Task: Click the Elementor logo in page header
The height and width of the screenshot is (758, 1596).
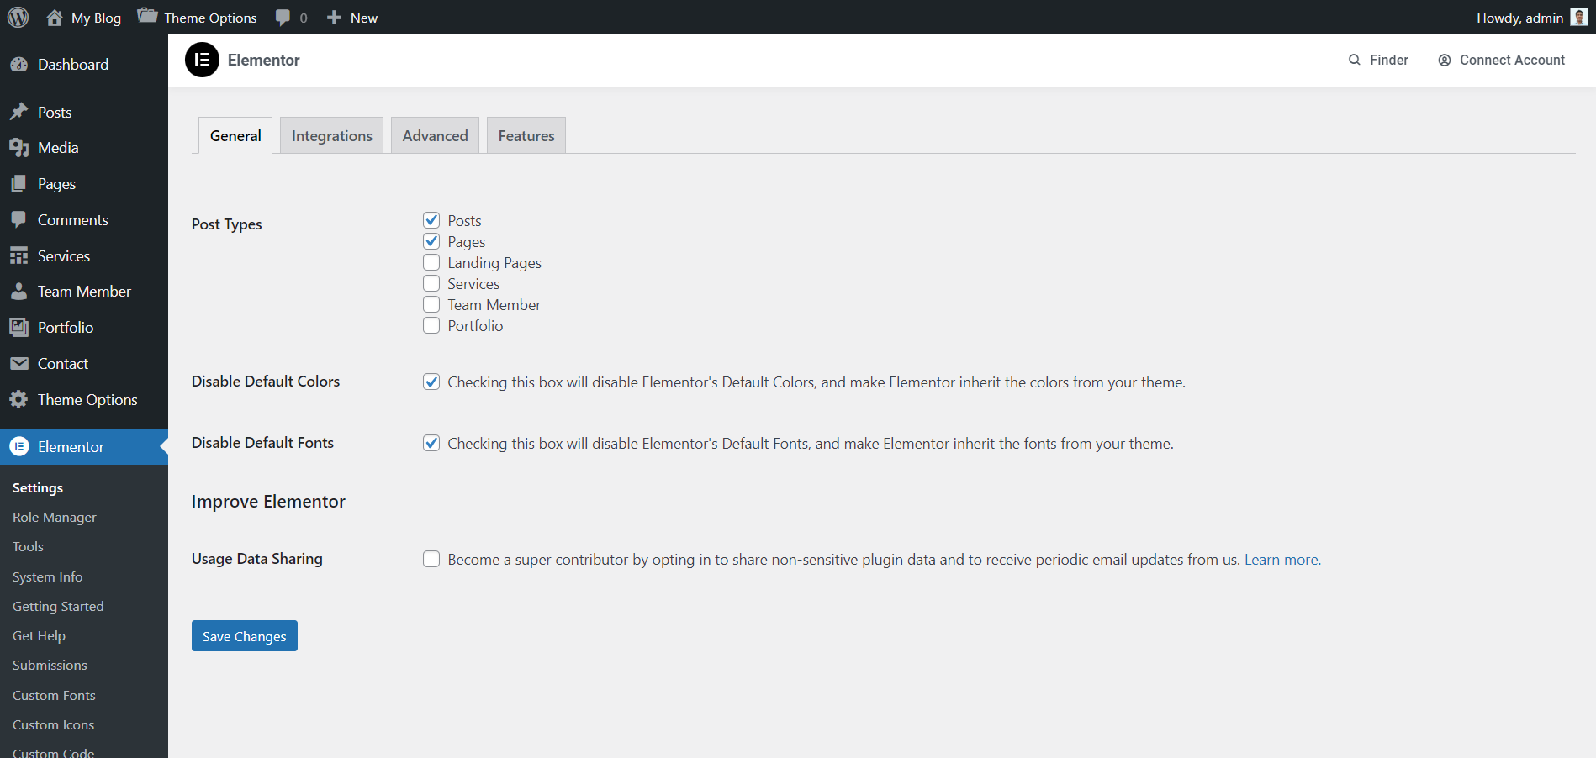Action: (x=202, y=60)
